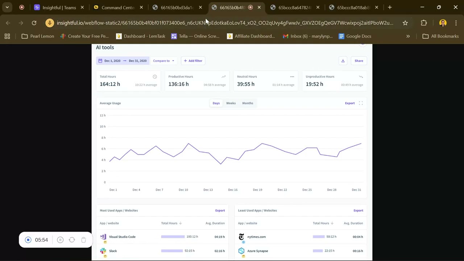Export the Most Used Apps list
Screen dimensions: 464x261
pyautogui.click(x=220, y=211)
